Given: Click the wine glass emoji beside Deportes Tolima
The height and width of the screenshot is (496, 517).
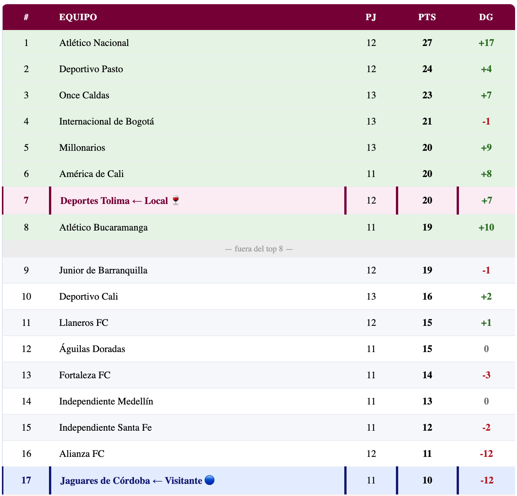Looking at the screenshot, I should coord(175,200).
